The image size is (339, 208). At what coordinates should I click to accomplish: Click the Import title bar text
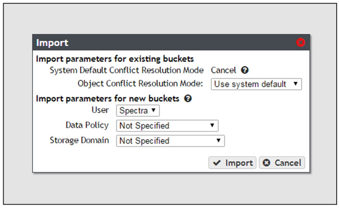[x=52, y=43]
